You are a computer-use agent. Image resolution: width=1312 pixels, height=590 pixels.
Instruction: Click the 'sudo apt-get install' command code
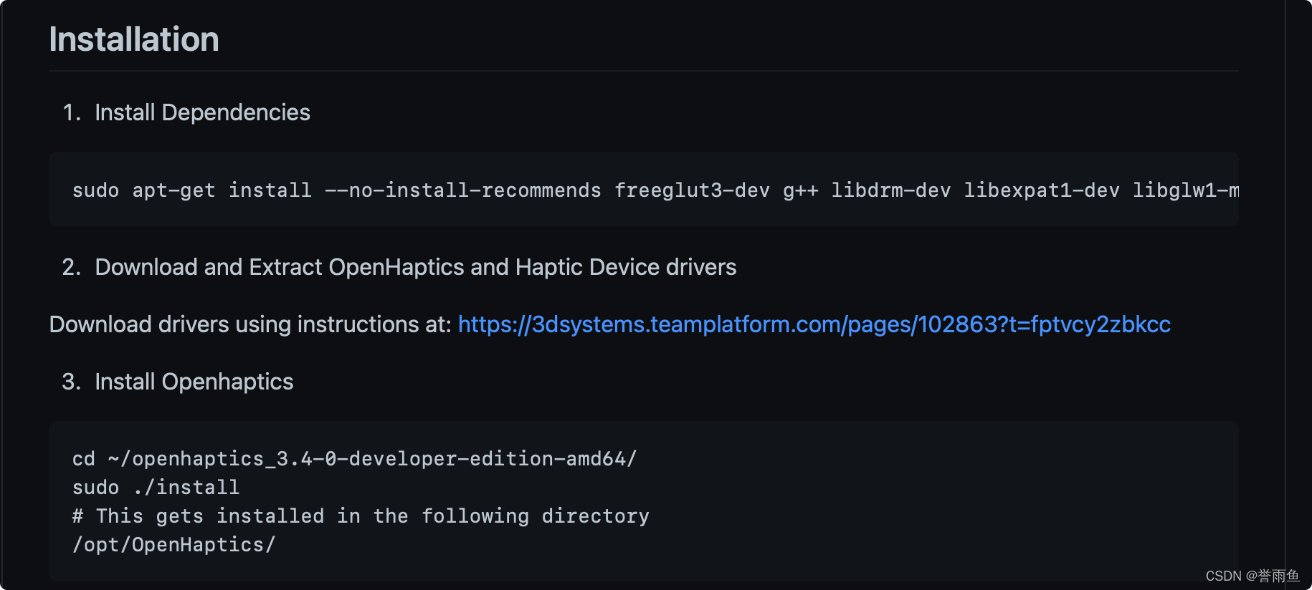coord(655,190)
